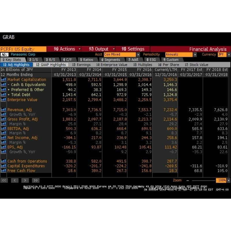Open chart for Revenue, Adj

(x=3, y=109)
